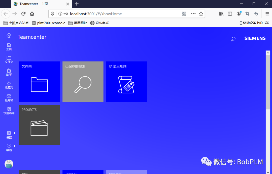Click the undo arrow toolbar icon
Screen dimensions: 272x174
pyautogui.click(x=256, y=14)
